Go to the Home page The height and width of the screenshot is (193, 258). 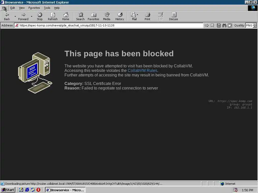(x=66, y=16)
